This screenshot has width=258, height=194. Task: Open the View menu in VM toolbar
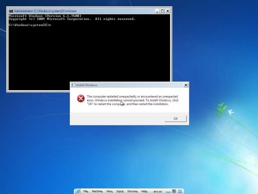[109, 191]
